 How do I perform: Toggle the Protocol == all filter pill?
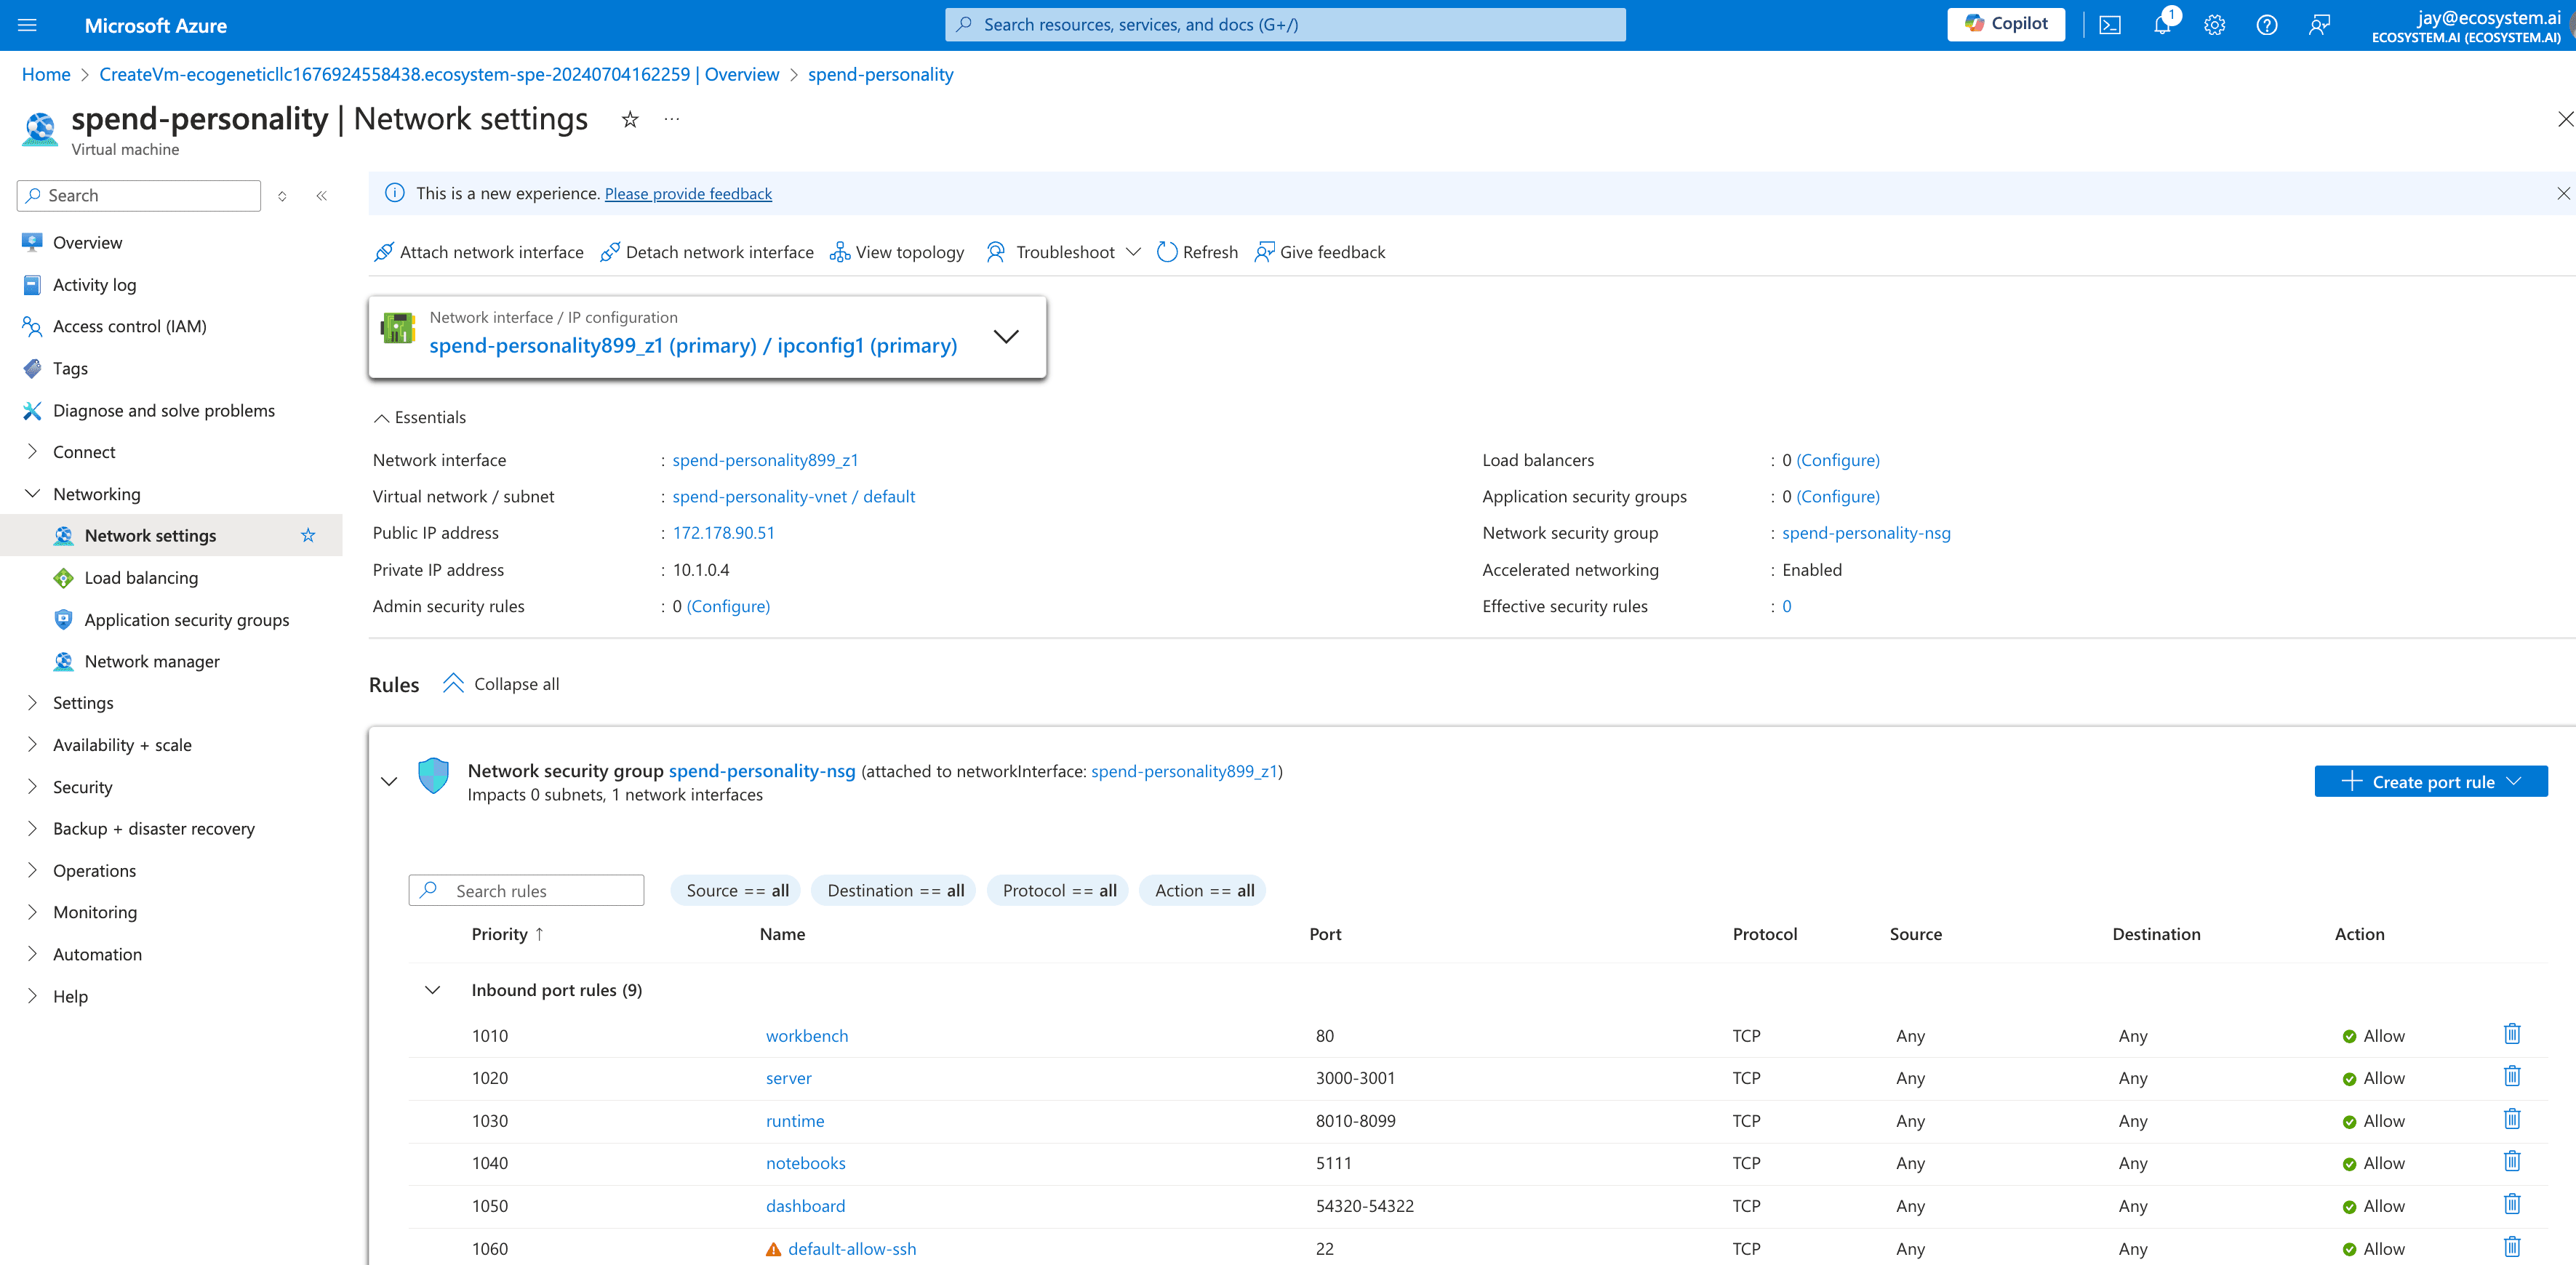pyautogui.click(x=1058, y=890)
